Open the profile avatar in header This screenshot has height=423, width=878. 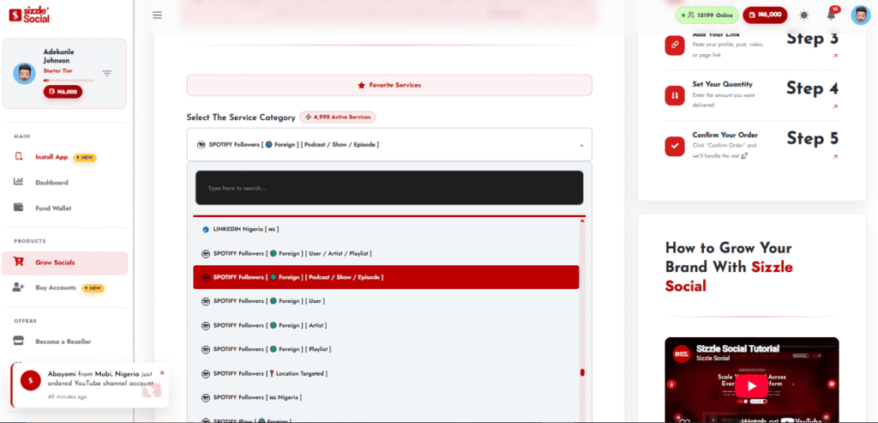pyautogui.click(x=860, y=15)
